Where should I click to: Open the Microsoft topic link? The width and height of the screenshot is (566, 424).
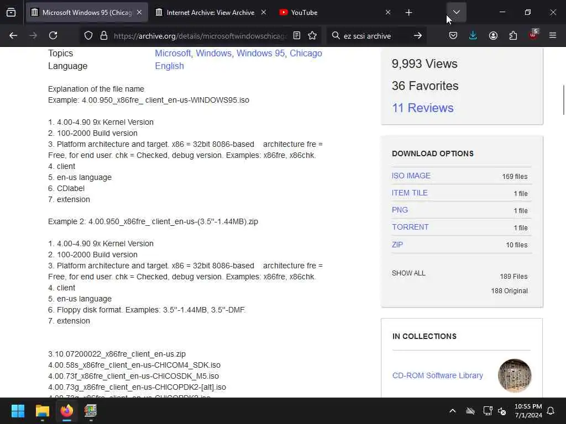[173, 53]
